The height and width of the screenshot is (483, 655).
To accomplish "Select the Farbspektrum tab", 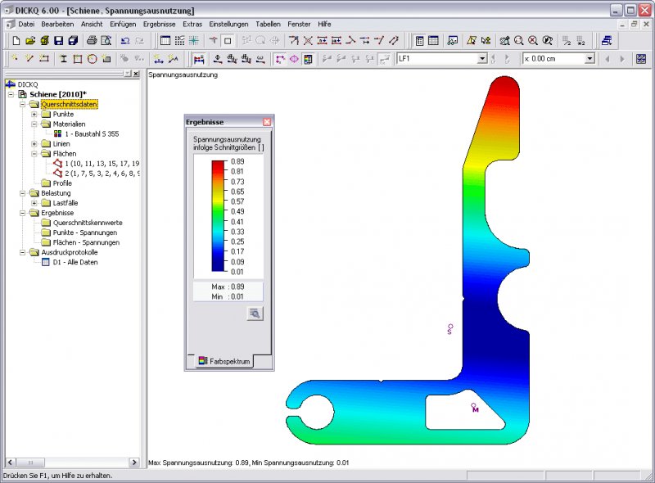I will [224, 361].
